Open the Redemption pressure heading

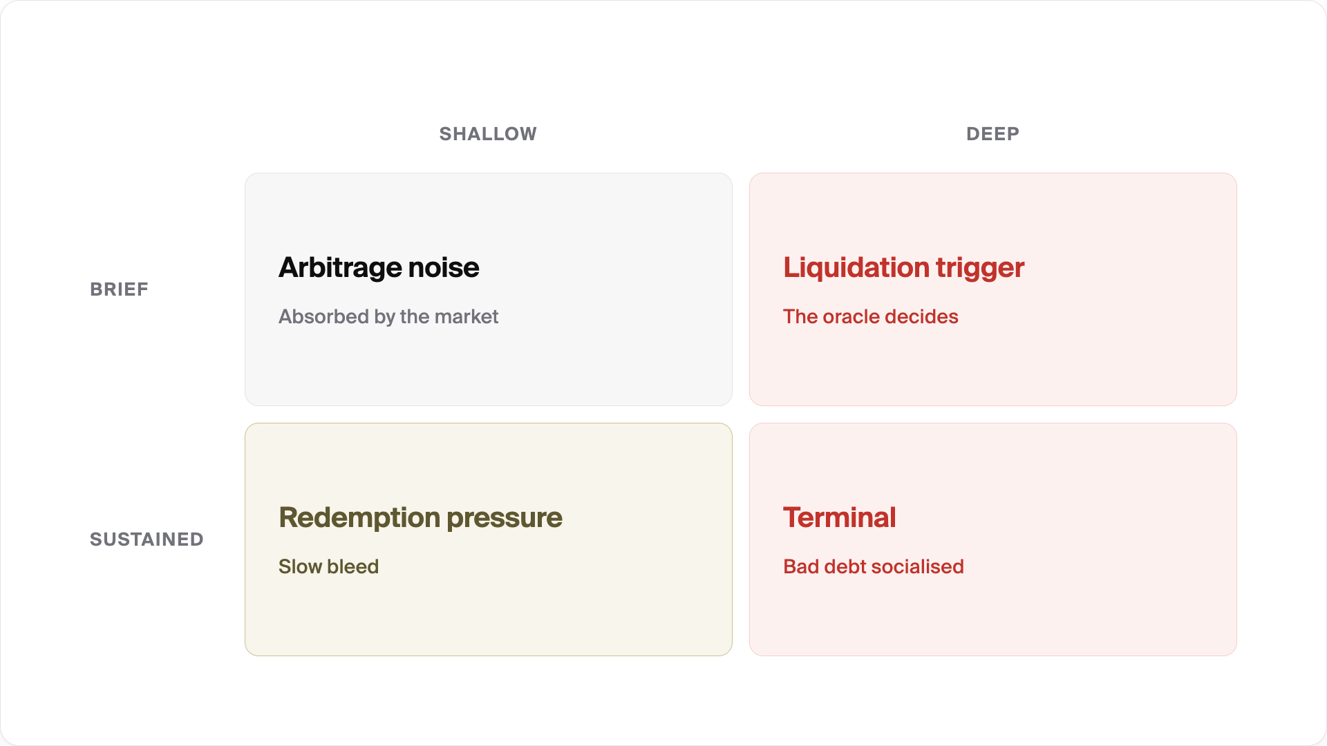pos(420,517)
